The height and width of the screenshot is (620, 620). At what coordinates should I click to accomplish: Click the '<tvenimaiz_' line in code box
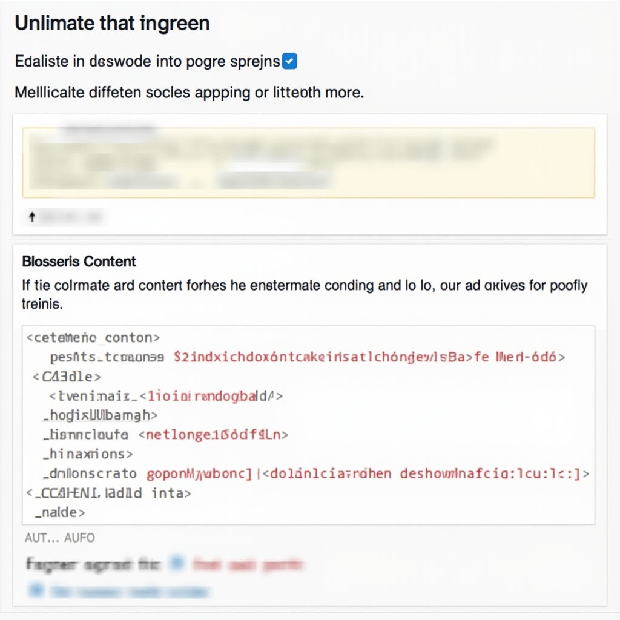tap(166, 396)
